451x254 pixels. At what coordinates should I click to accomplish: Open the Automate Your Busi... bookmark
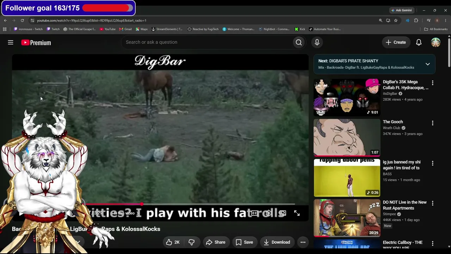click(325, 29)
